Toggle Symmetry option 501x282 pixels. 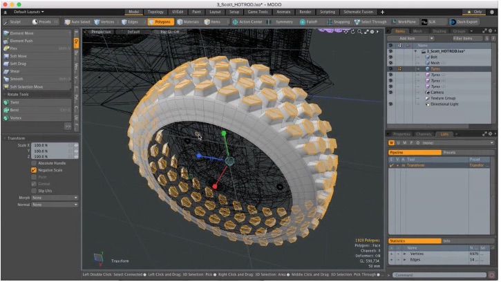[284, 22]
